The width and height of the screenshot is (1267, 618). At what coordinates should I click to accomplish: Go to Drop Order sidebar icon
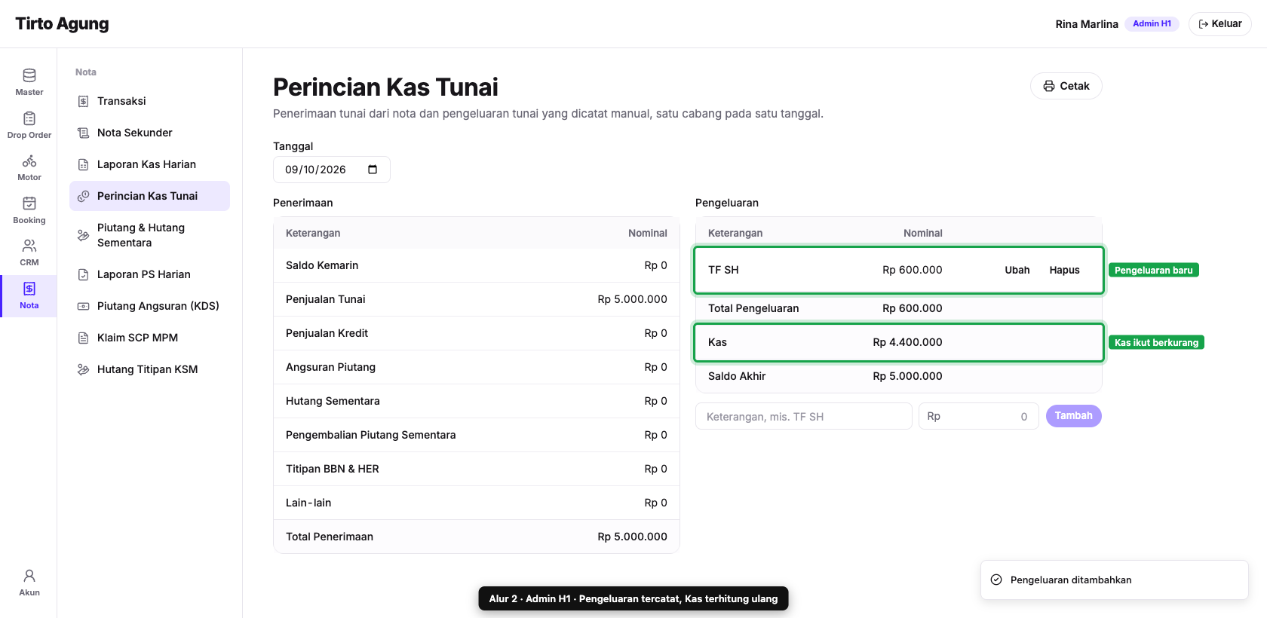(29, 118)
